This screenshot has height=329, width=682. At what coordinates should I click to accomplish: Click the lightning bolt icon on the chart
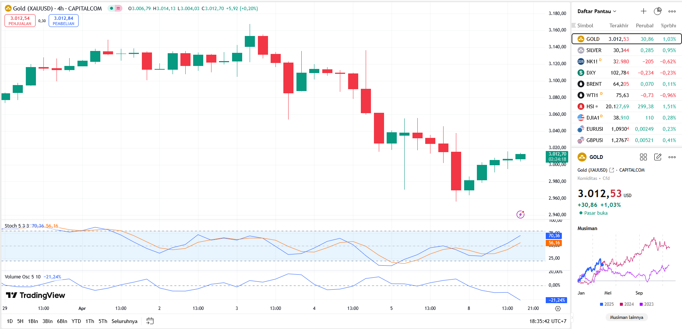[x=520, y=214]
